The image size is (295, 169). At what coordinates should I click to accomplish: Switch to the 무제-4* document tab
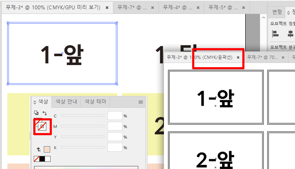[x=177, y=8]
